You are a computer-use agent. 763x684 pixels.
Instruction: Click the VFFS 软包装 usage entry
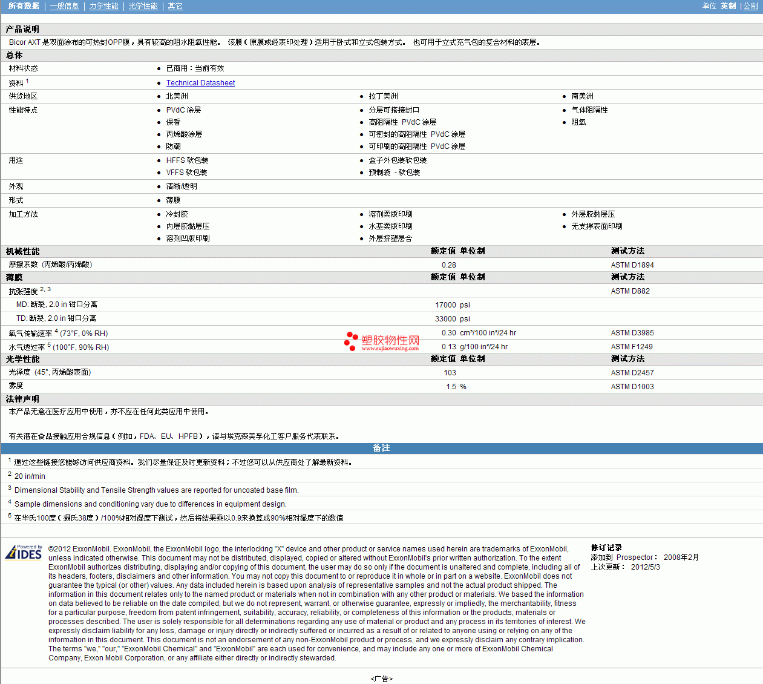[187, 173]
